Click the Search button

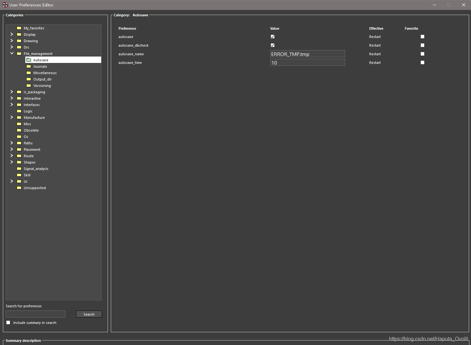89,314
